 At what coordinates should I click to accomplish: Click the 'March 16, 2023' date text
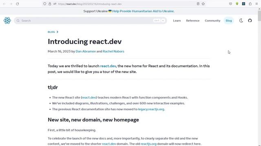click(x=59, y=52)
